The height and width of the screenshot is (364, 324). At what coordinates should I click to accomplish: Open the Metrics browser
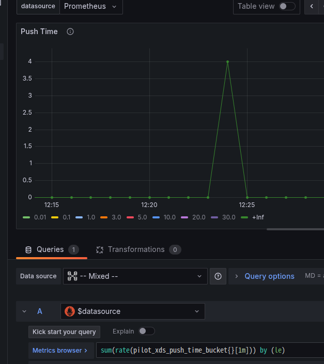pyautogui.click(x=60, y=350)
